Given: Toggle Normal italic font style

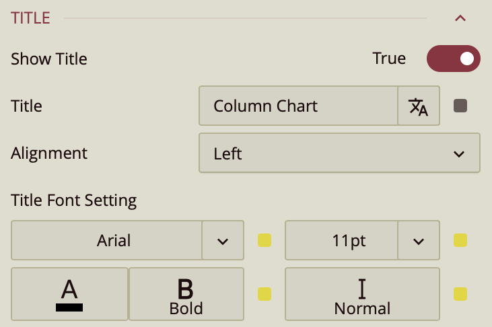Looking at the screenshot, I should coord(362,294).
